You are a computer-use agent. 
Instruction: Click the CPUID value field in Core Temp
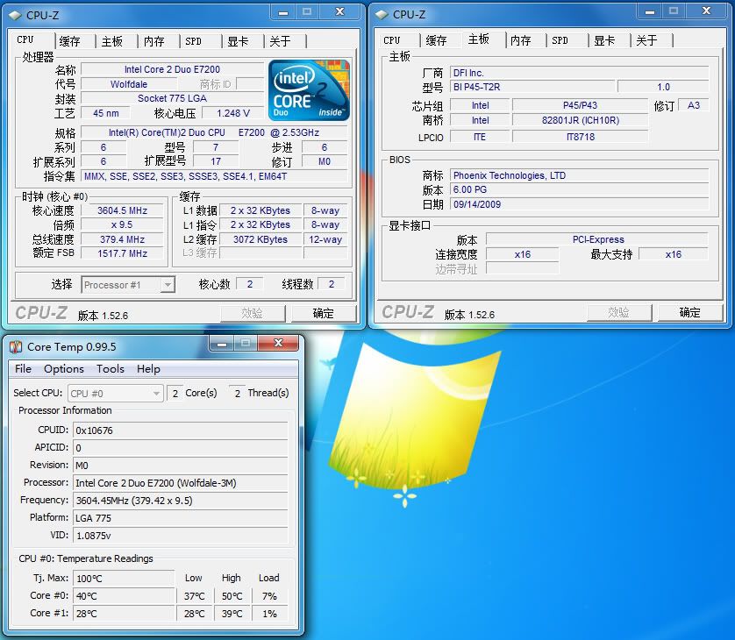pos(180,430)
